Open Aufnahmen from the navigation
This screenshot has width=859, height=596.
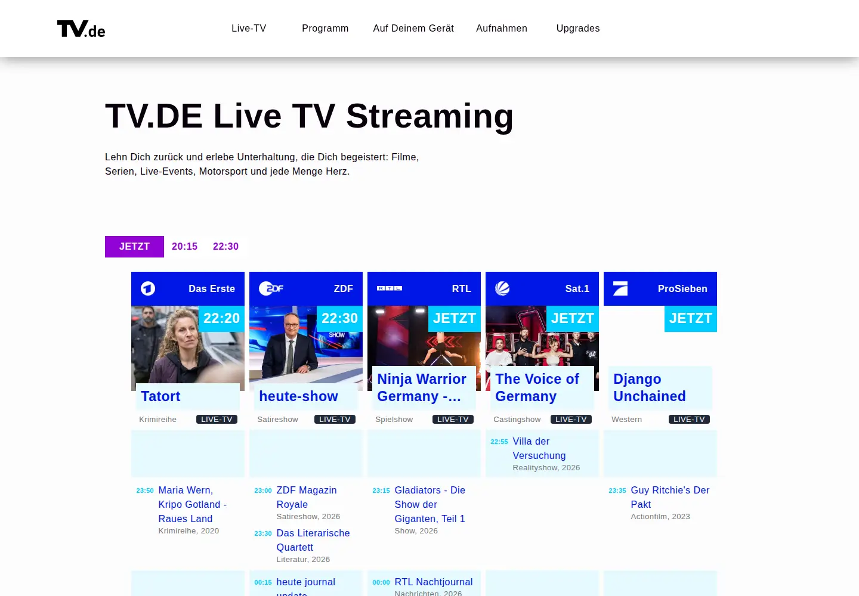(502, 29)
